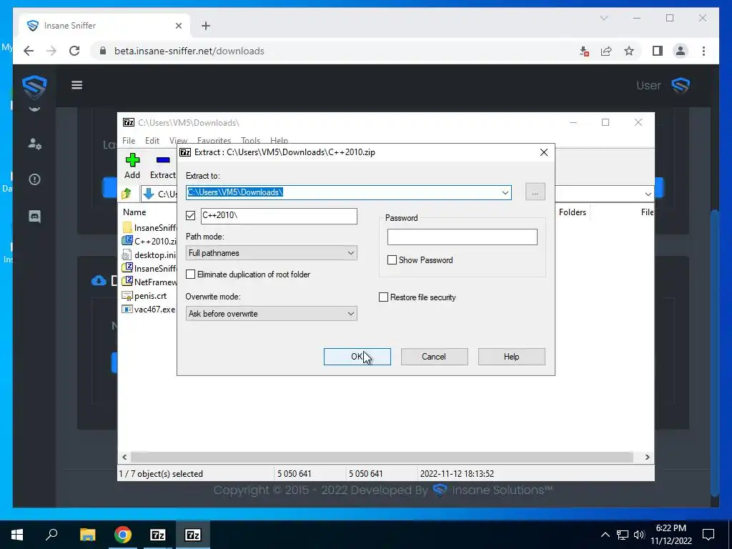Click the 7-Zip Add toolbar icon
This screenshot has height=549, width=732.
click(x=132, y=160)
